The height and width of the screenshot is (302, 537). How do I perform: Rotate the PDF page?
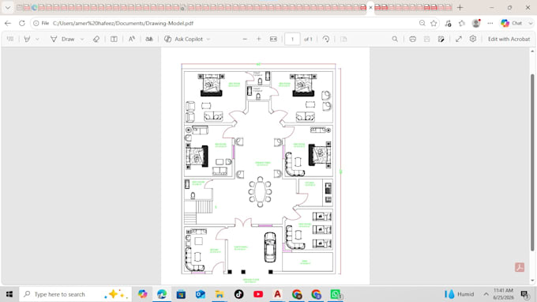[326, 39]
